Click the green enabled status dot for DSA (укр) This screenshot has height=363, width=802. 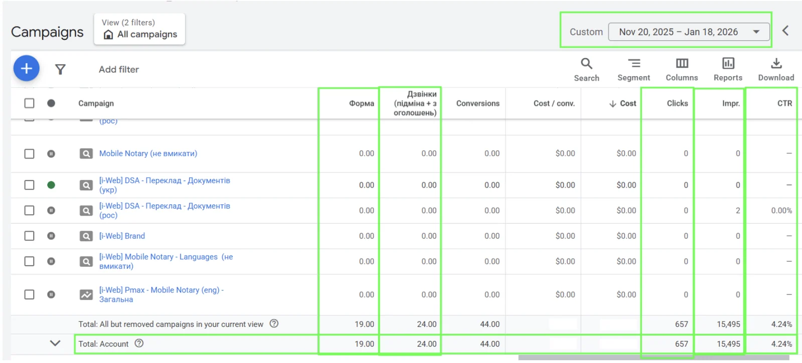[x=51, y=185]
